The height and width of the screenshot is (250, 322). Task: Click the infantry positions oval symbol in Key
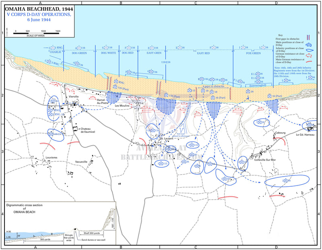(x=310, y=50)
